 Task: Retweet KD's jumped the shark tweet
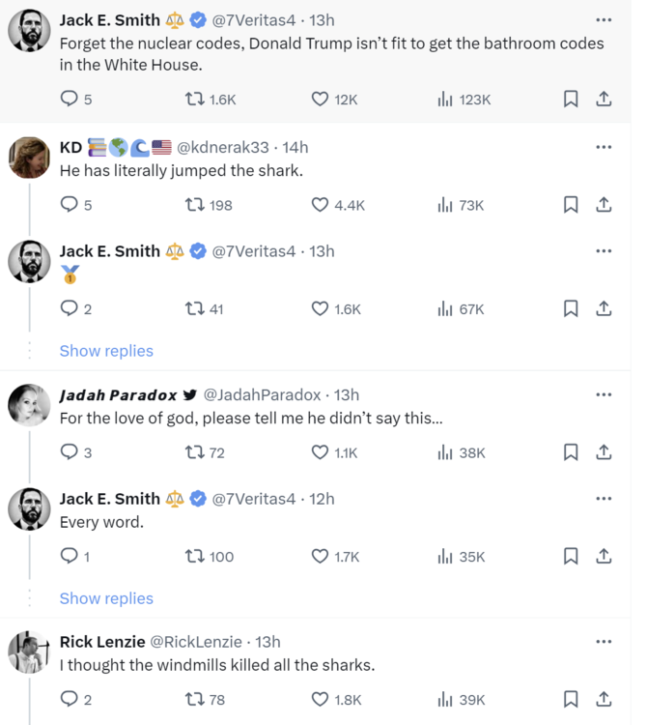pos(193,204)
